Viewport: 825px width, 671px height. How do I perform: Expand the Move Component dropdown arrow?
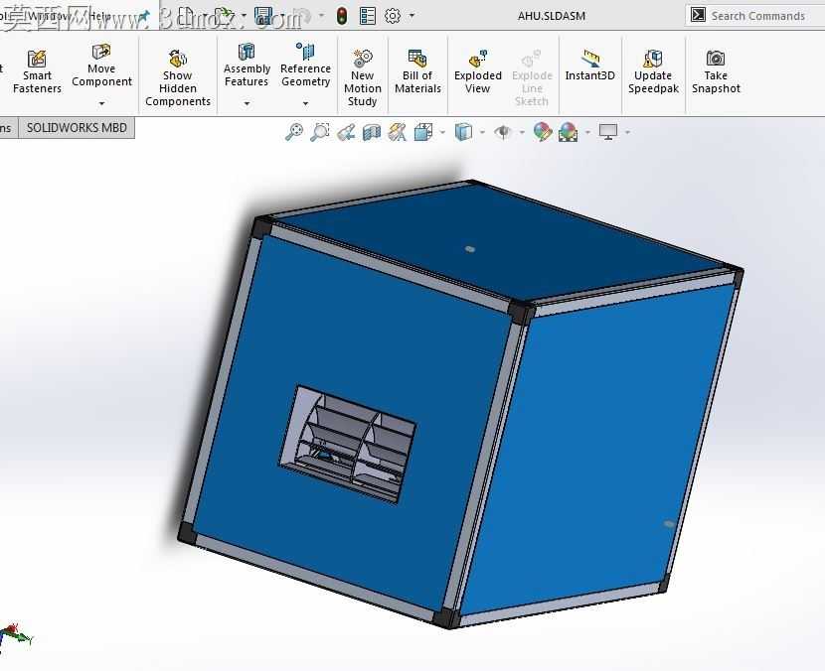[x=101, y=103]
